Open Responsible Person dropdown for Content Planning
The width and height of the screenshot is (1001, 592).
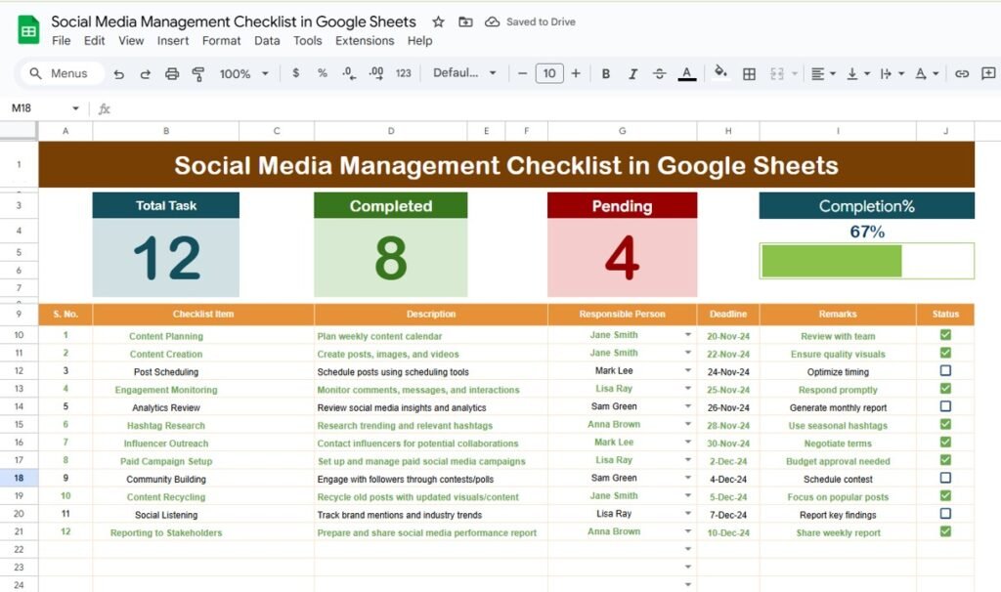tap(687, 335)
